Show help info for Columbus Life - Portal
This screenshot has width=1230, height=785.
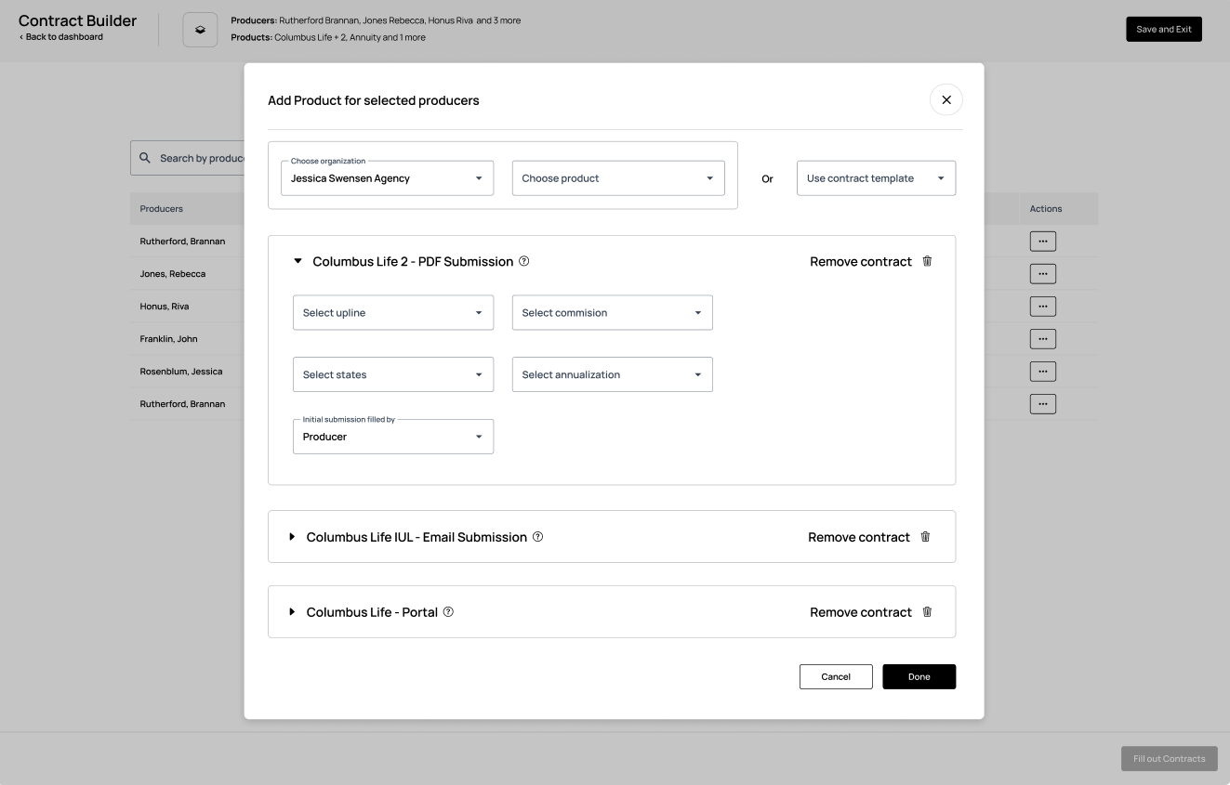coord(448,612)
